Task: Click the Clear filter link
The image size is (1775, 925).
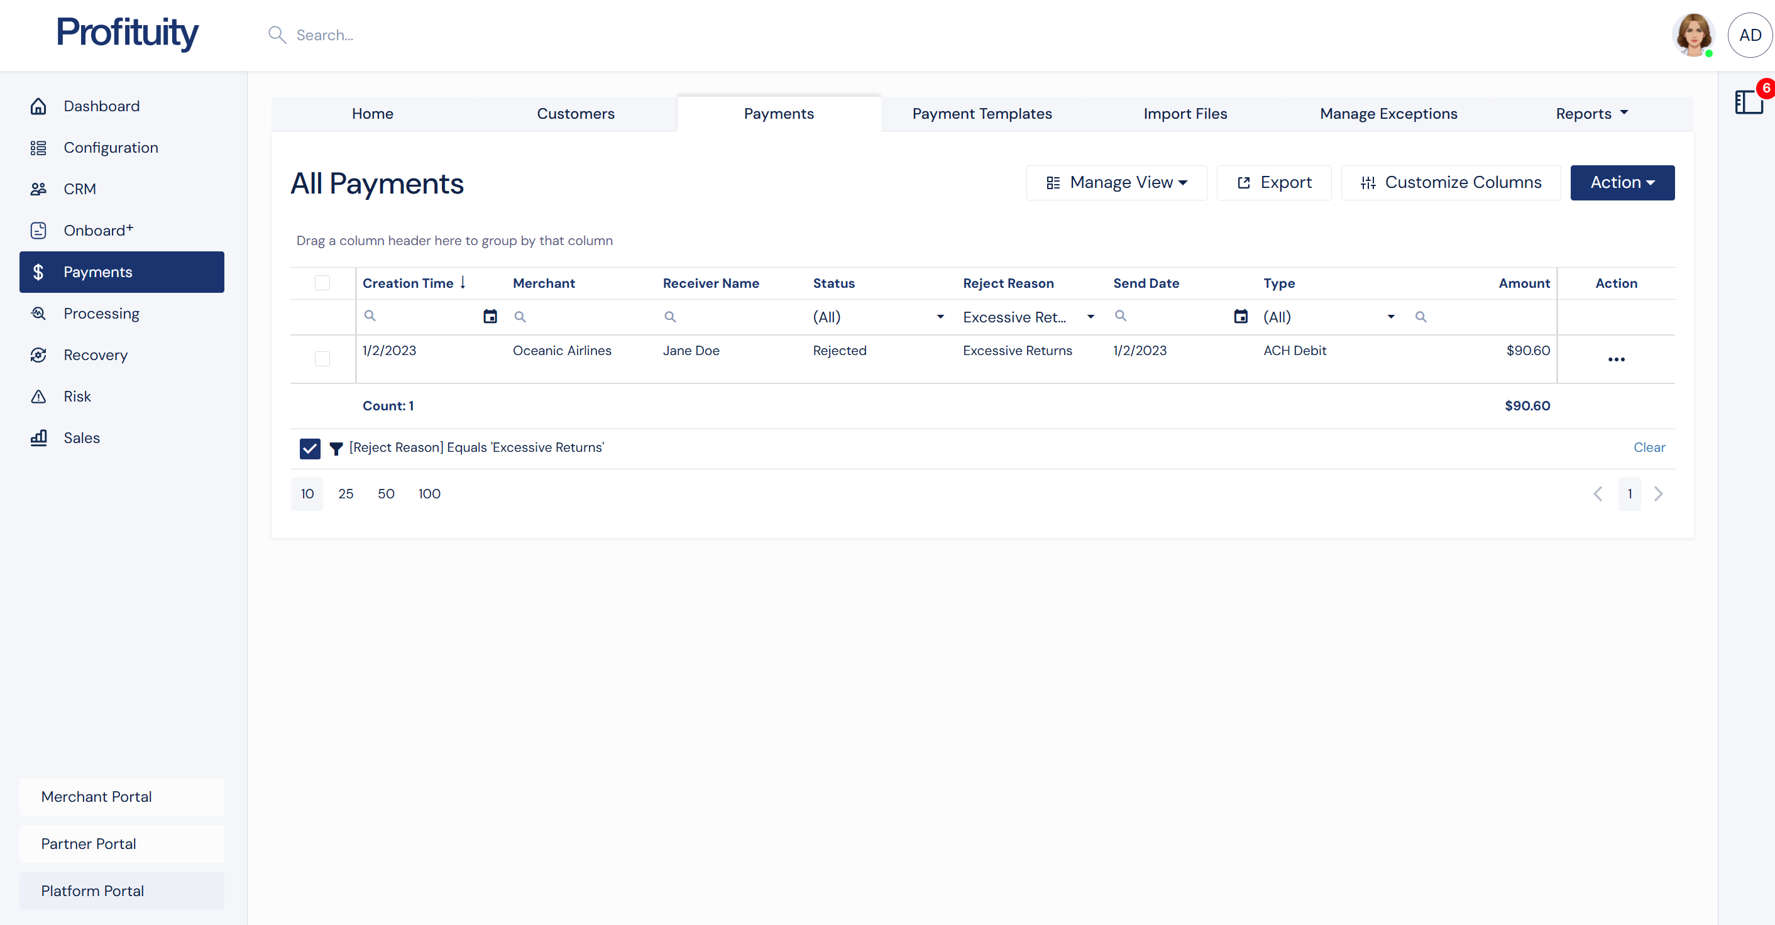Action: coord(1649,447)
